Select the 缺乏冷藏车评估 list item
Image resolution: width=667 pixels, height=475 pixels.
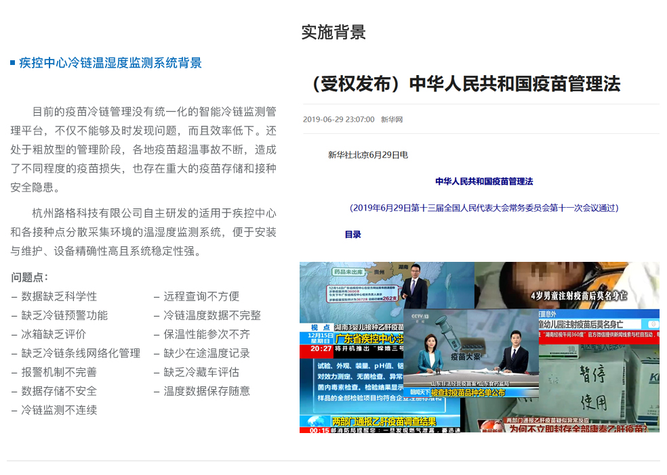coord(201,372)
